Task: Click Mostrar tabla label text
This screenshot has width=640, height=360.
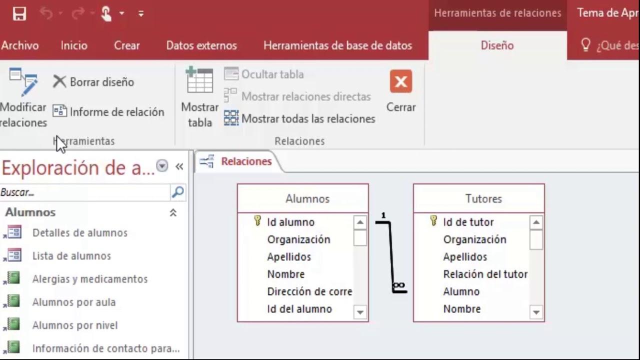Action: coord(199,115)
